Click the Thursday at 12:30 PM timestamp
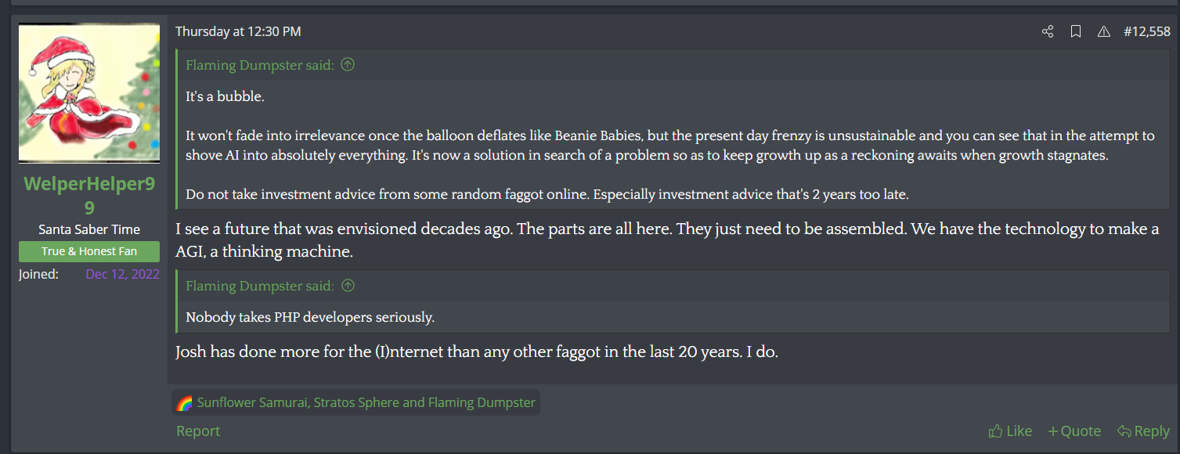1180x454 pixels. coord(236,31)
